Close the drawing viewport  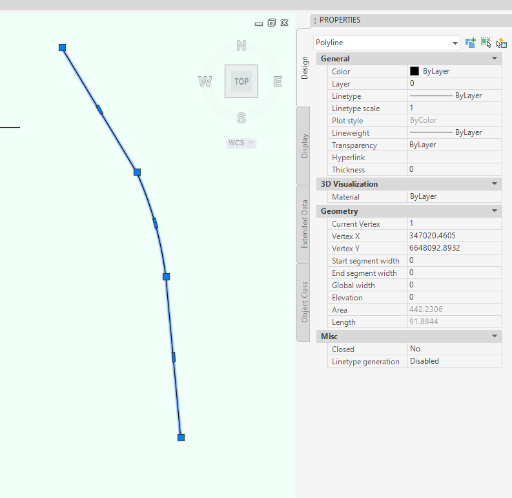point(284,23)
